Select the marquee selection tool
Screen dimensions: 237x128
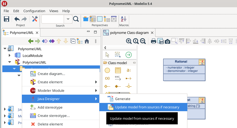[x=118, y=55]
